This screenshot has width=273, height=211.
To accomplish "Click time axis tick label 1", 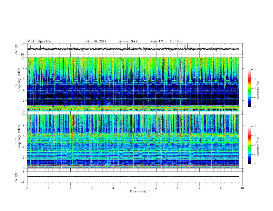I will click(49, 188).
